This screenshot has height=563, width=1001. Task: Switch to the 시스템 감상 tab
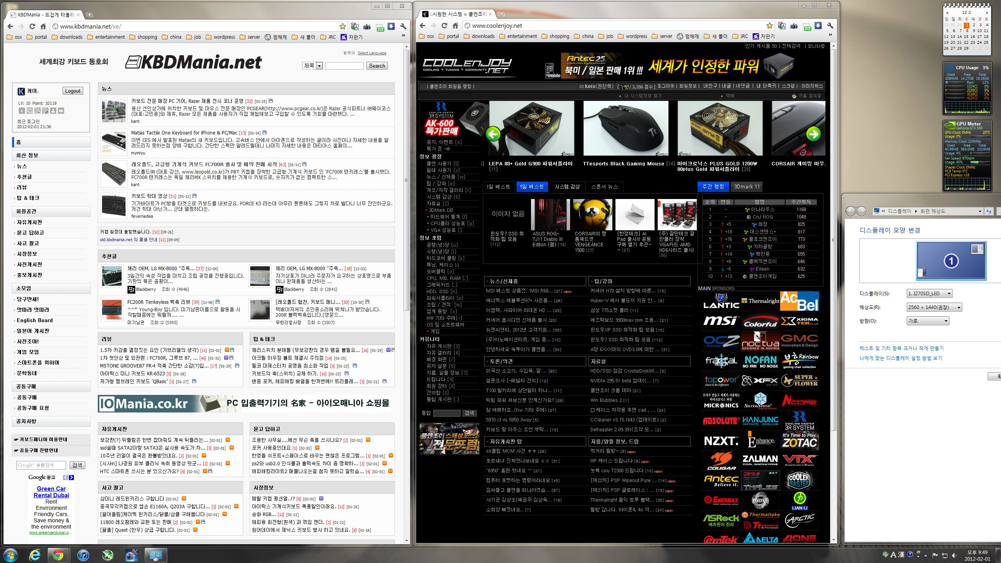click(x=567, y=186)
